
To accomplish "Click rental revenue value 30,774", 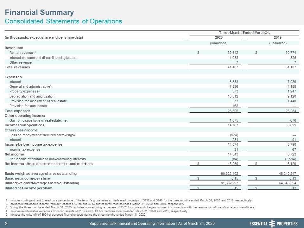I will (291, 53).
